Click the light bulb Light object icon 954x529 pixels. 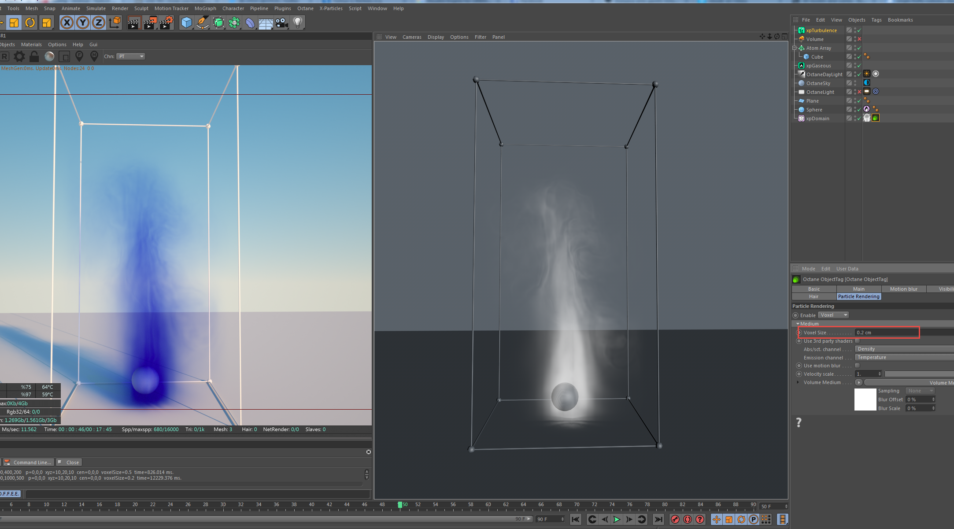[x=298, y=22]
